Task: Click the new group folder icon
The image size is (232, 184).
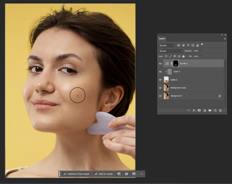Action: (210, 110)
